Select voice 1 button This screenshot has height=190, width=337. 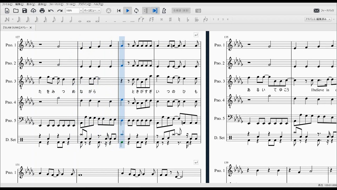click(x=213, y=20)
